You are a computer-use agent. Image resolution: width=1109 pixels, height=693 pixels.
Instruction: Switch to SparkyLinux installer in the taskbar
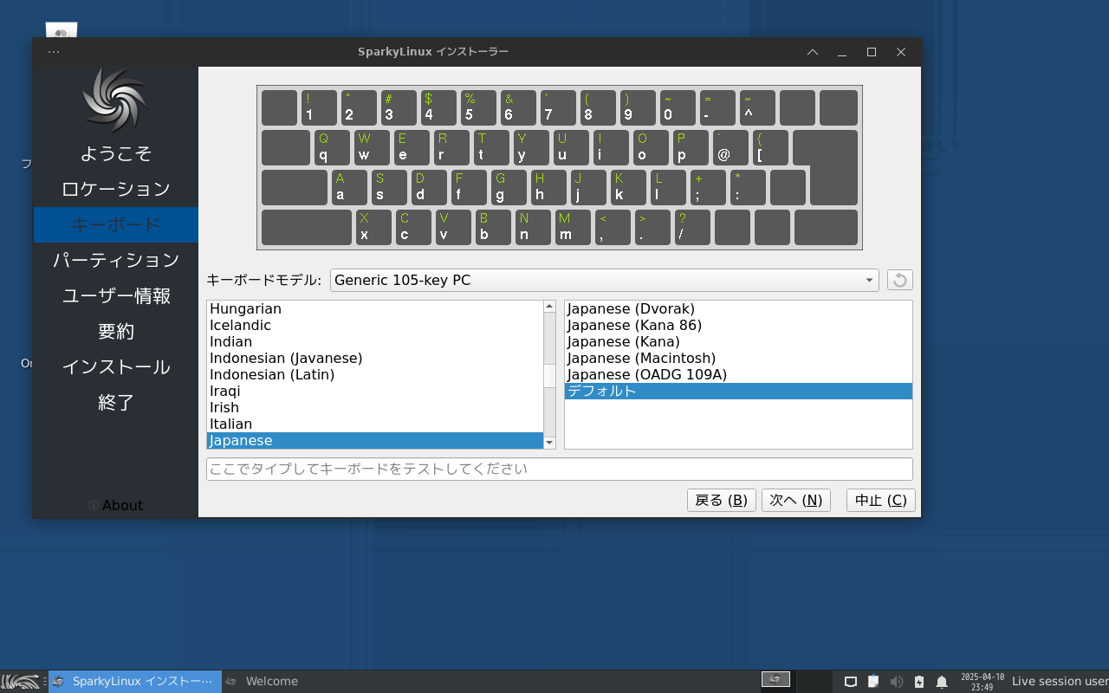[x=134, y=682]
